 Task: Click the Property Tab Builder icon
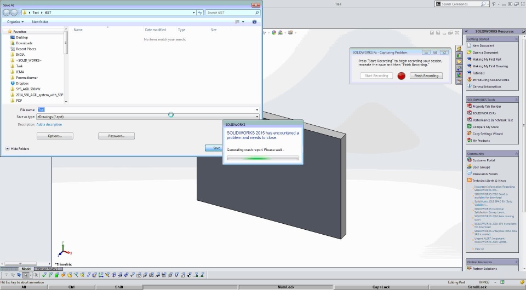(470, 106)
